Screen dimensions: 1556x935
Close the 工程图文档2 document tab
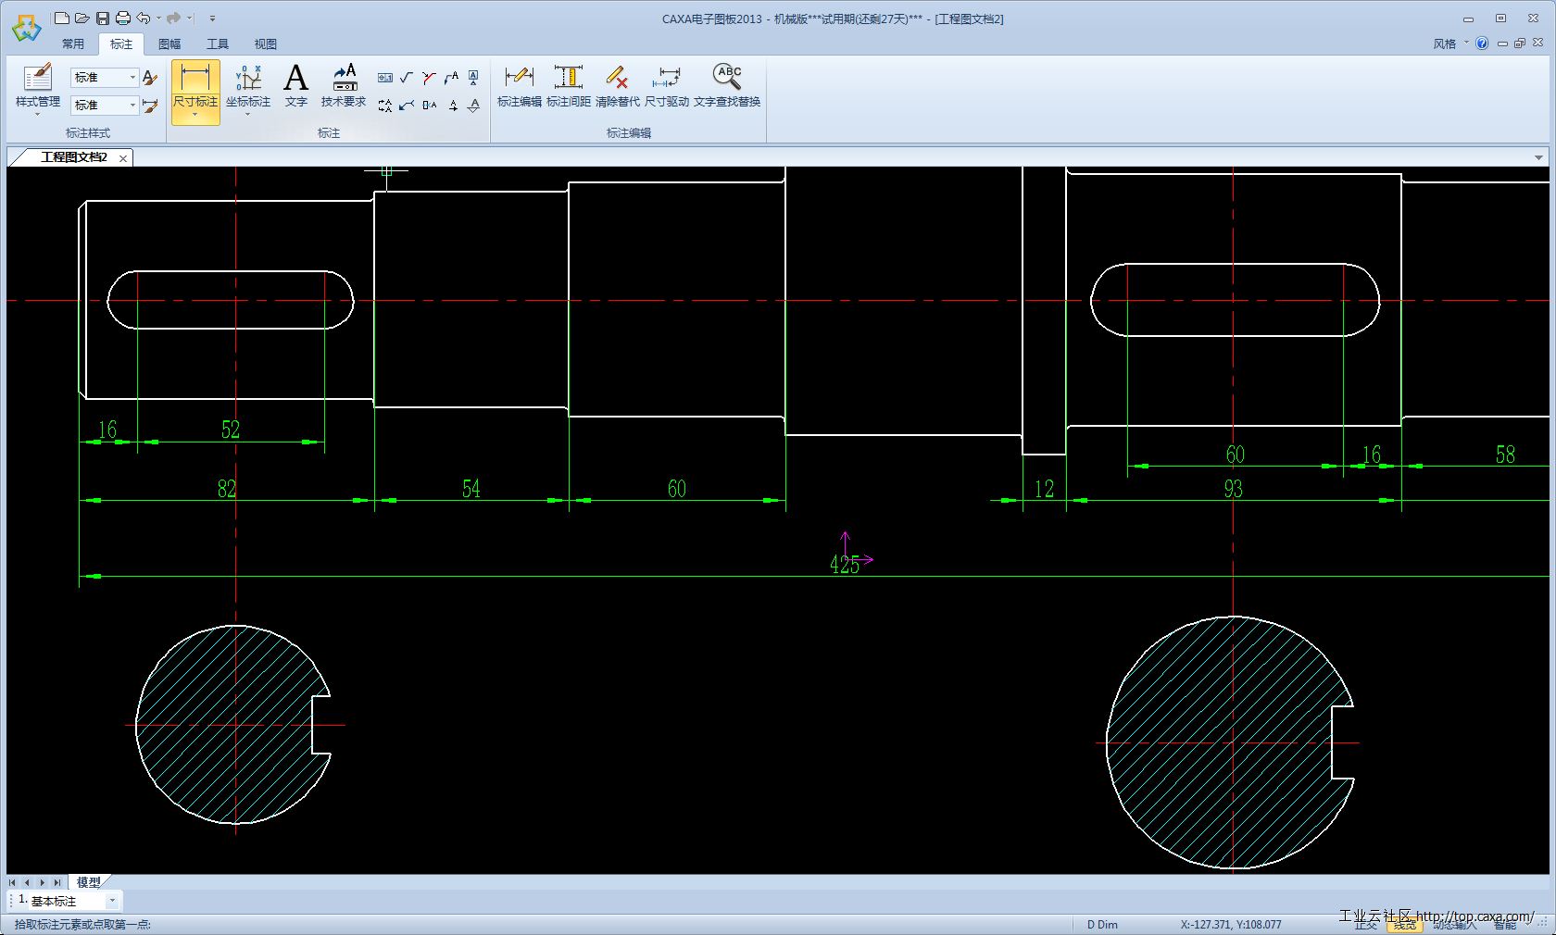tap(123, 158)
